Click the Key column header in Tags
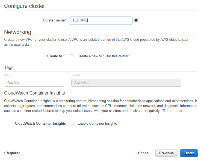 click(7, 75)
